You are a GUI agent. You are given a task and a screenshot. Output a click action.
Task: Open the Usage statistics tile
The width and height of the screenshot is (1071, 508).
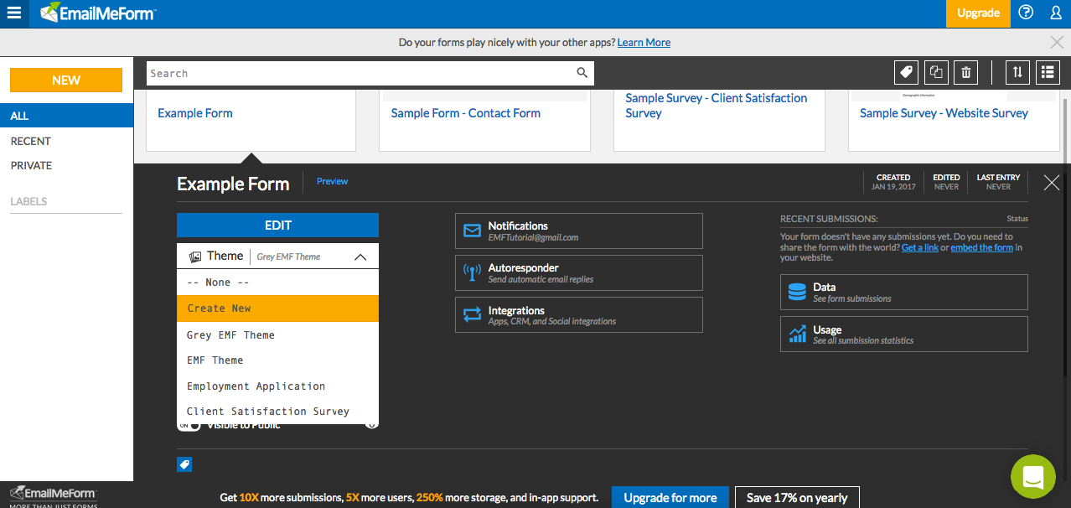click(904, 334)
